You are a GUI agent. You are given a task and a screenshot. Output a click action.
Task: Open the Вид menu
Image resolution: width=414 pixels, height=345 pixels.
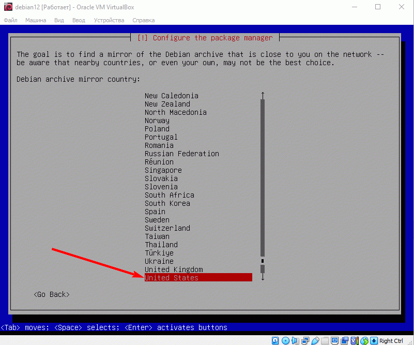(x=59, y=20)
